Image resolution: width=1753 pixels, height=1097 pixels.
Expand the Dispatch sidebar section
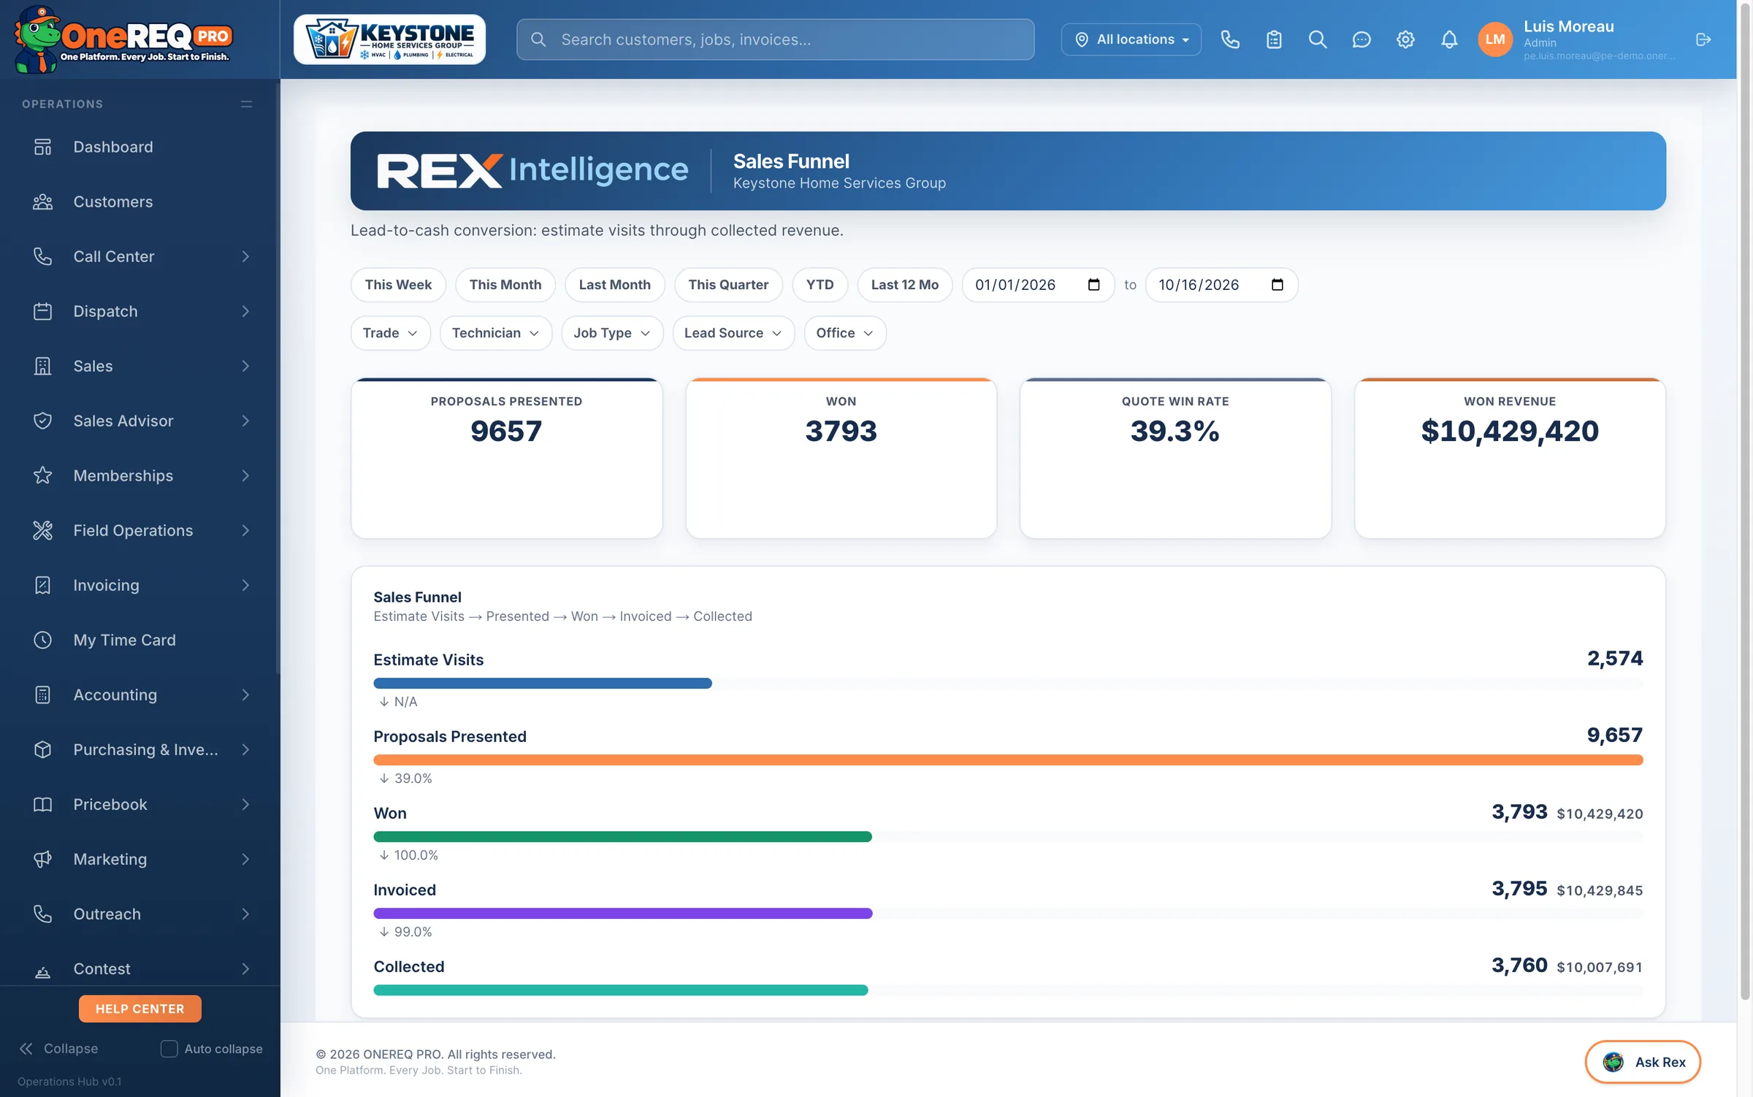pos(140,311)
